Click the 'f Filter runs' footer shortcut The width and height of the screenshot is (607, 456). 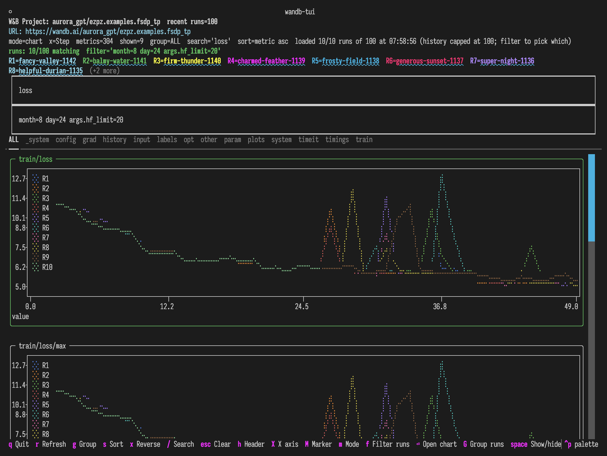(x=387, y=444)
